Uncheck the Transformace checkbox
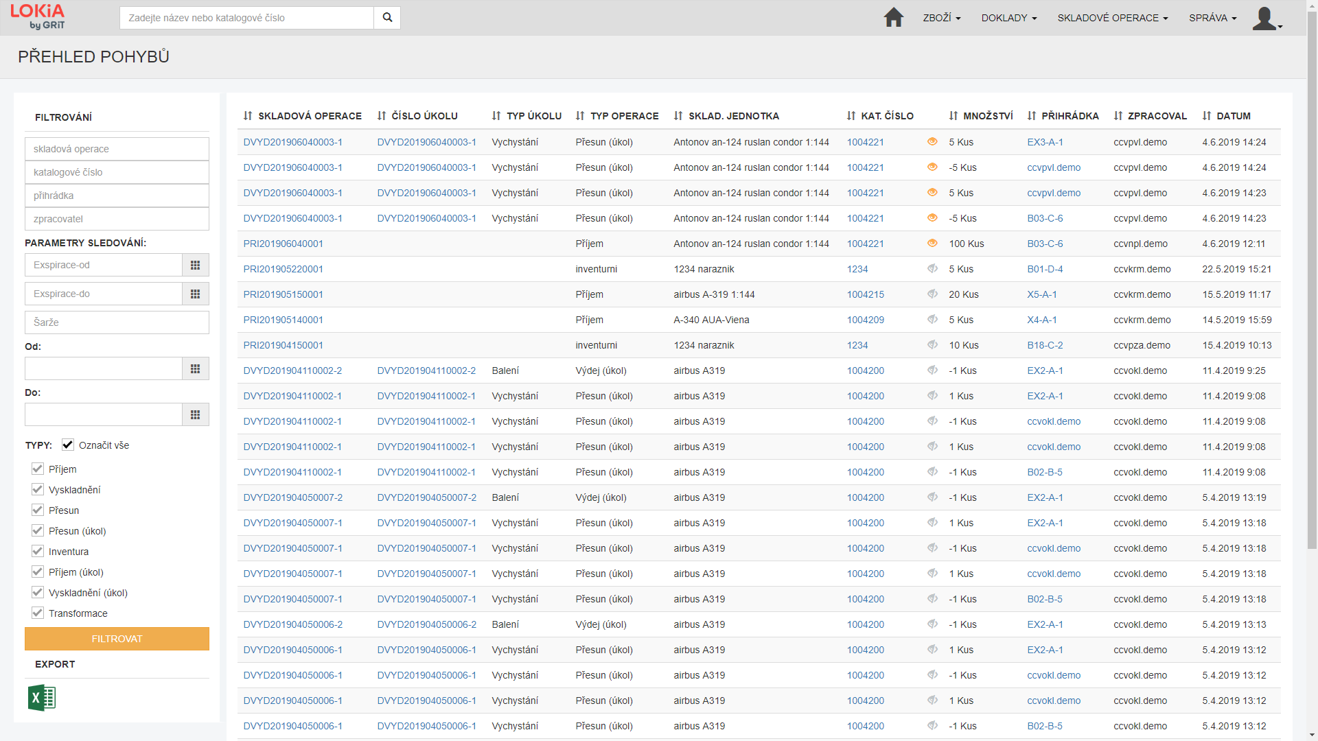1318x741 pixels. 38,613
